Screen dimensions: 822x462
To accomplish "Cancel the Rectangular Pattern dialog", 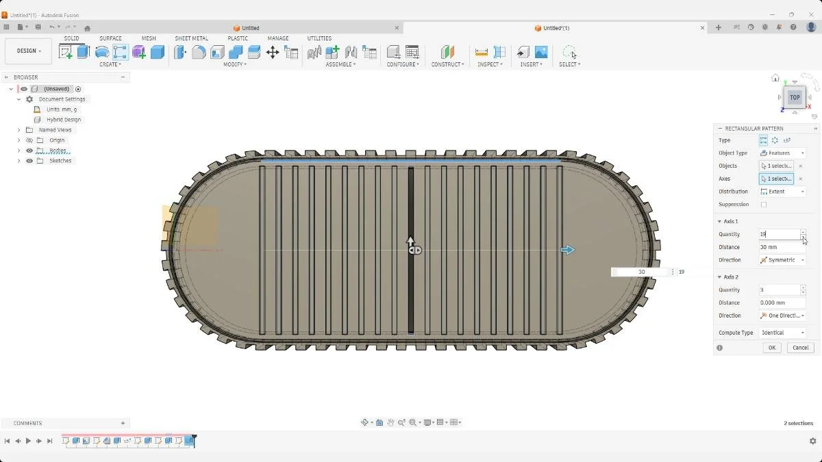I will pyautogui.click(x=800, y=348).
